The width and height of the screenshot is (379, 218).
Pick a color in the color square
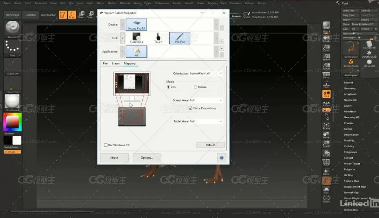pos(12,122)
